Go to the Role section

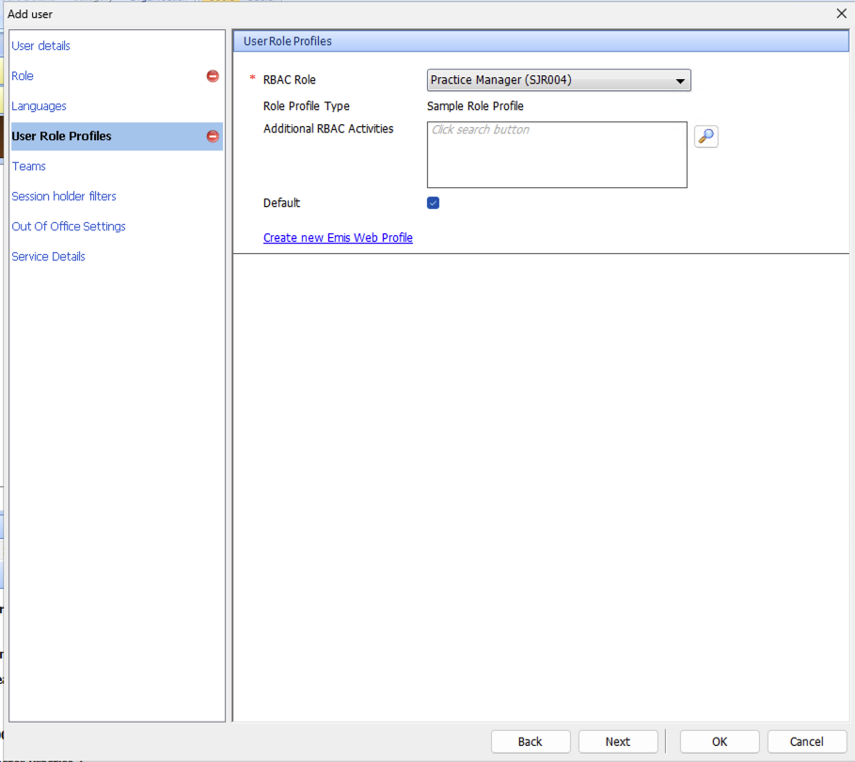23,76
